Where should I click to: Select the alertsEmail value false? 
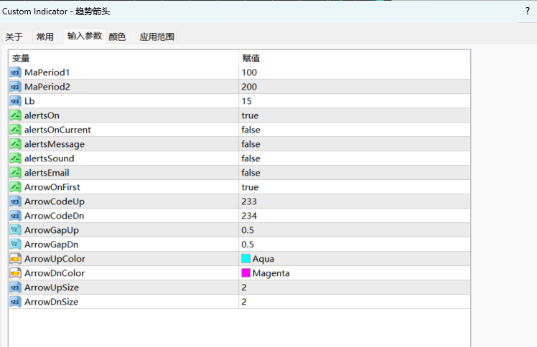coord(251,173)
